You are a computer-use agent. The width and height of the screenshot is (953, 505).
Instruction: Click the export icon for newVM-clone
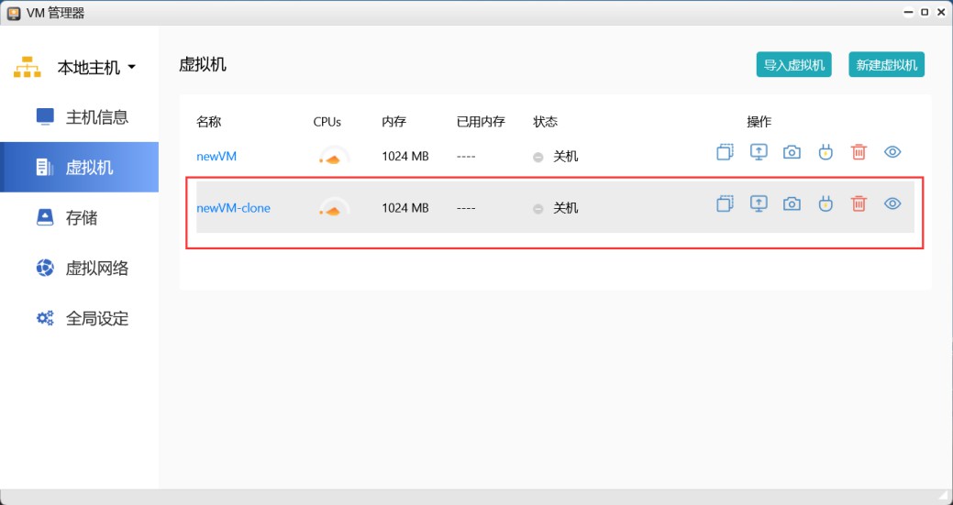coord(759,203)
